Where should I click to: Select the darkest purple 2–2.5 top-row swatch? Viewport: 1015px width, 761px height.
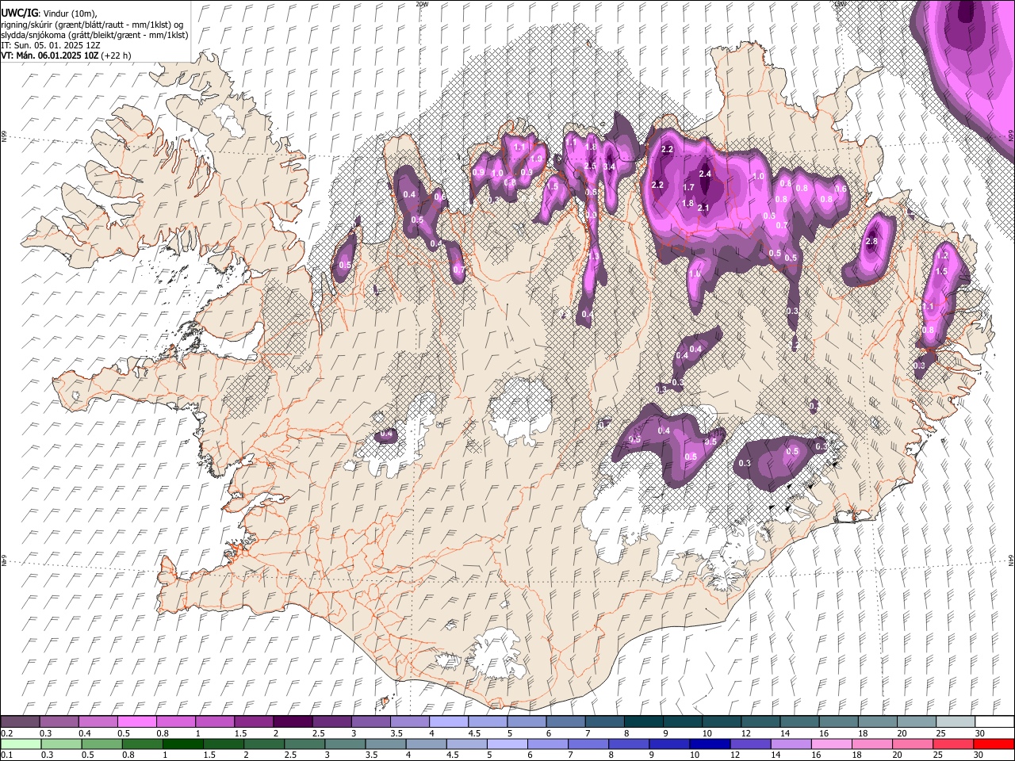click(x=293, y=722)
